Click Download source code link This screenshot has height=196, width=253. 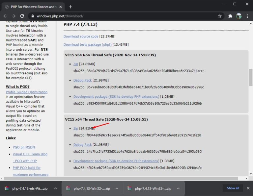(81, 37)
